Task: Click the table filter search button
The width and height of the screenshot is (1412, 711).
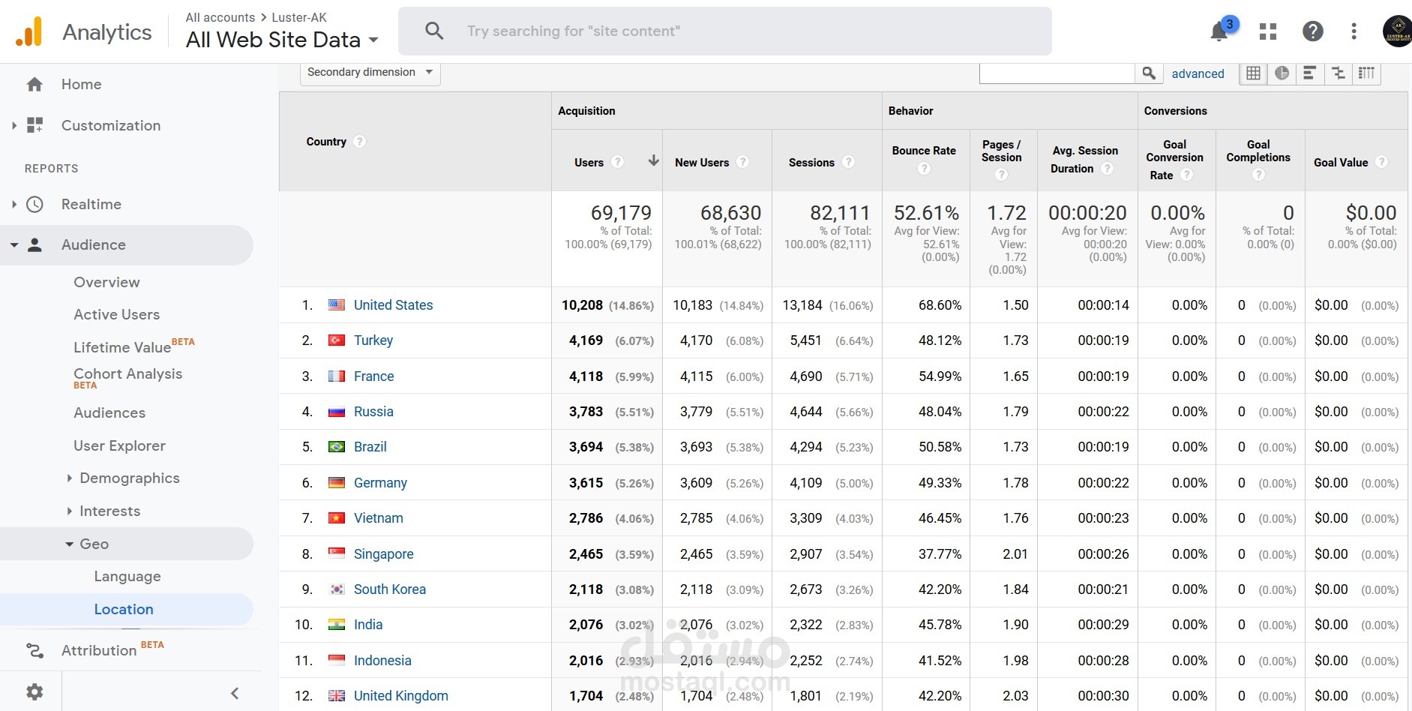Action: 1149,73
